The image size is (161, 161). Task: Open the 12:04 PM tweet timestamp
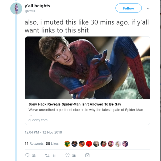[x=43, y=132]
